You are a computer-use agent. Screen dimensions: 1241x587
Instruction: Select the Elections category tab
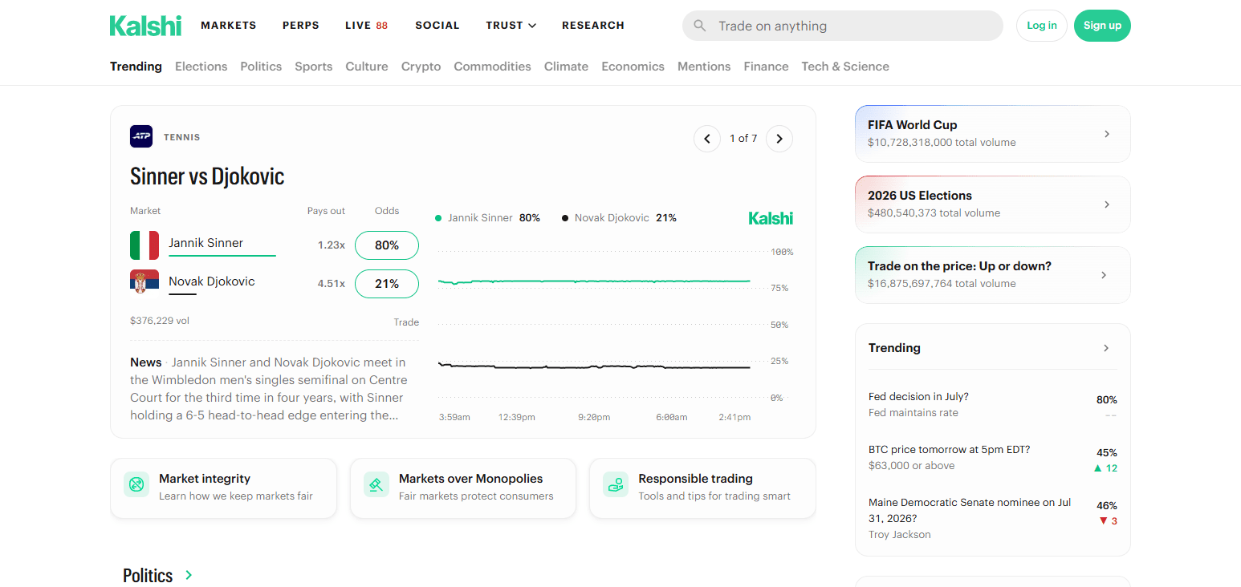pyautogui.click(x=201, y=67)
